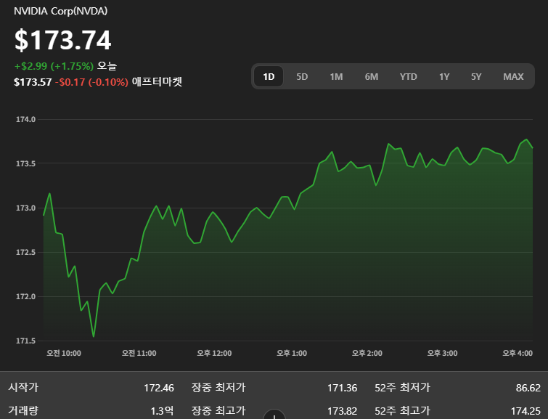548x419 pixels.
Task: Click the 171.5 y-axis label
Action: pos(25,341)
